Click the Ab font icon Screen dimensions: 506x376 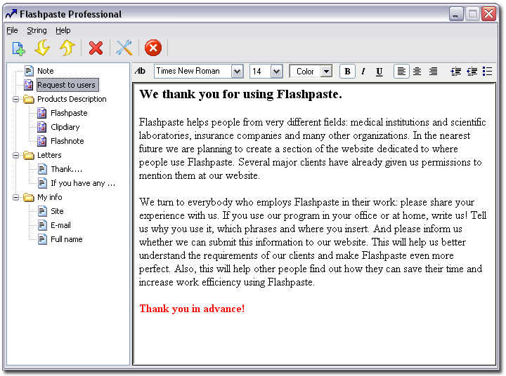coord(140,71)
